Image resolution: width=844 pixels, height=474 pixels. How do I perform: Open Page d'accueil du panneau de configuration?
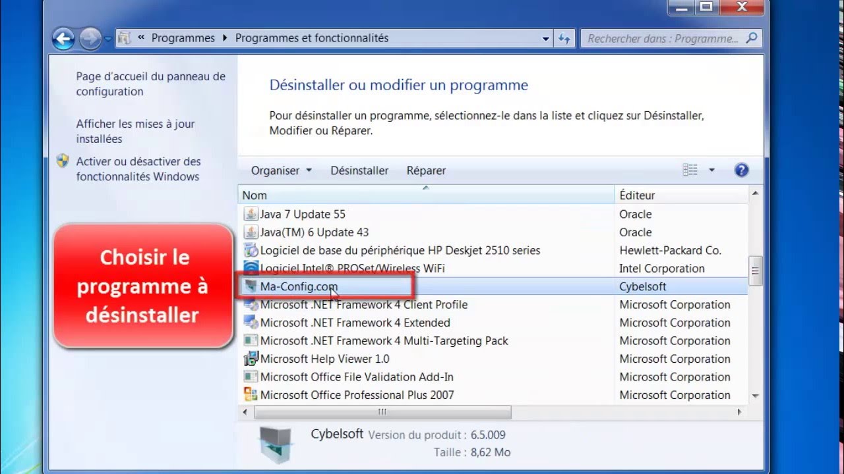tap(150, 84)
